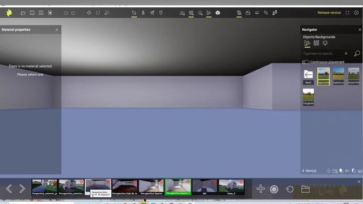Click the toolbar icon right of Navigator icon
The width and height of the screenshot is (363, 204).
[248, 12]
